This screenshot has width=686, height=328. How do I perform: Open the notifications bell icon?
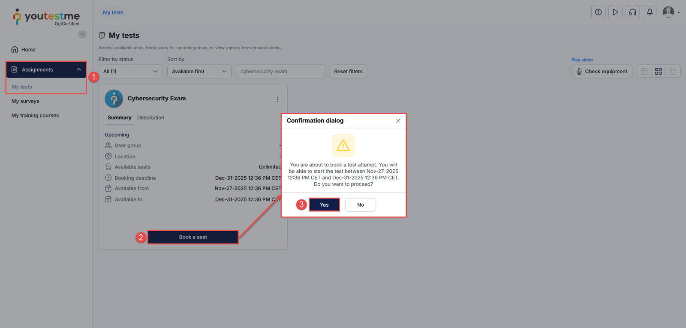(x=650, y=12)
